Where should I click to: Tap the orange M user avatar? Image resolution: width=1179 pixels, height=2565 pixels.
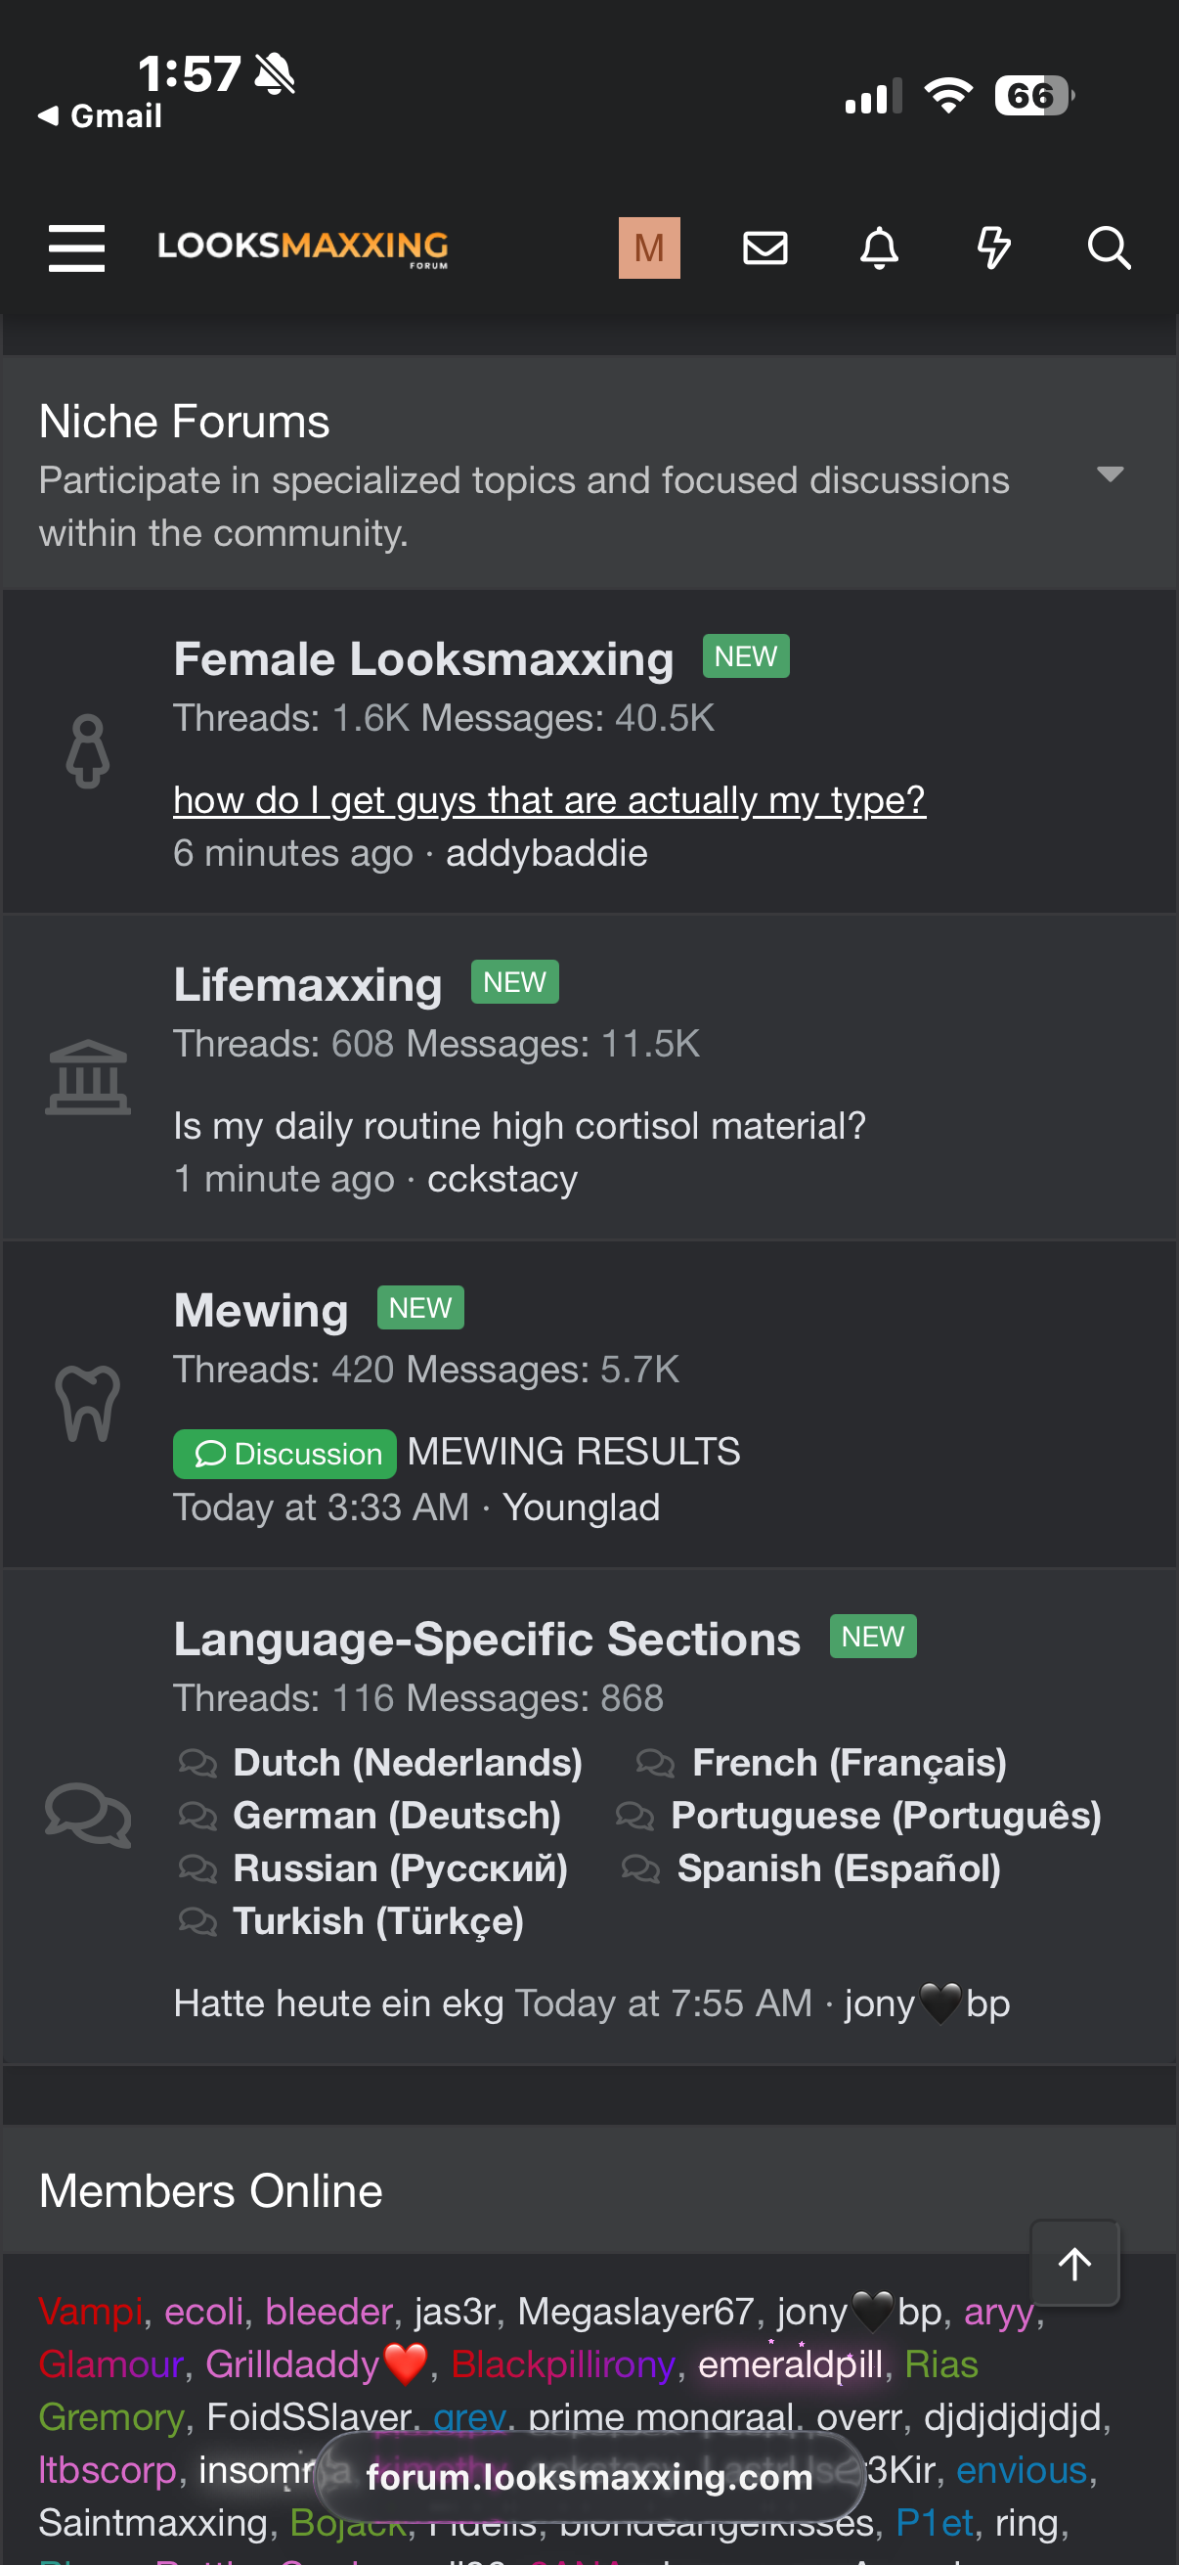pyautogui.click(x=649, y=247)
